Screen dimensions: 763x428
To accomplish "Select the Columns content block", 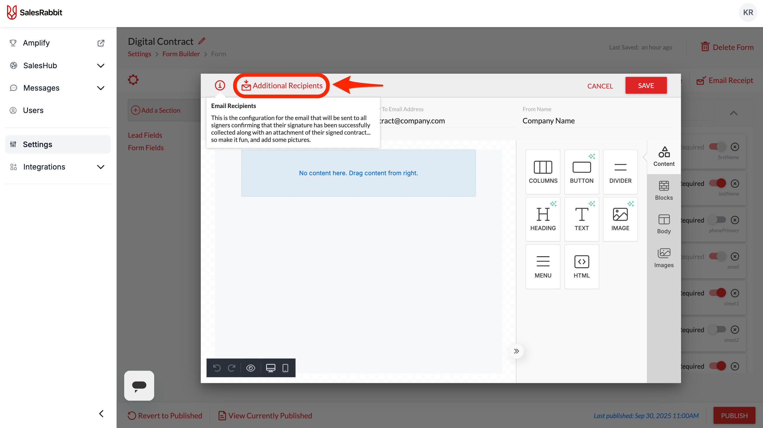I will [x=543, y=172].
